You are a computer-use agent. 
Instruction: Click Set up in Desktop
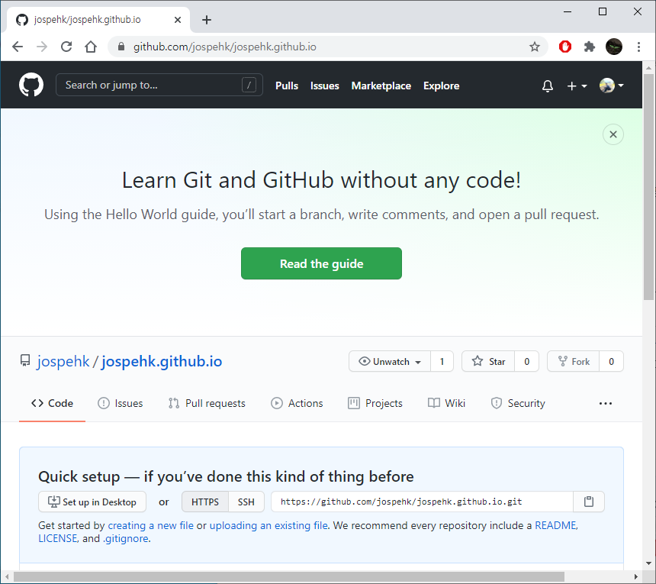pos(92,502)
